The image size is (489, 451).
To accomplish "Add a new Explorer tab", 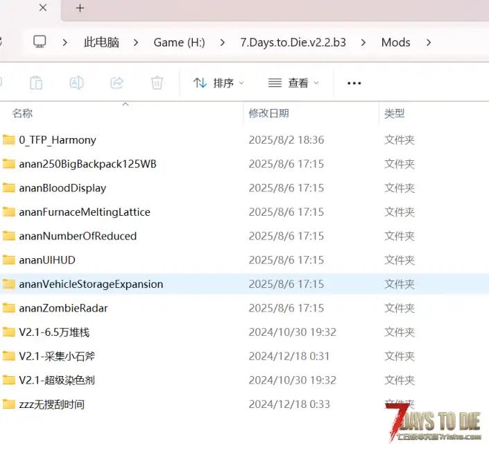I will click(80, 8).
